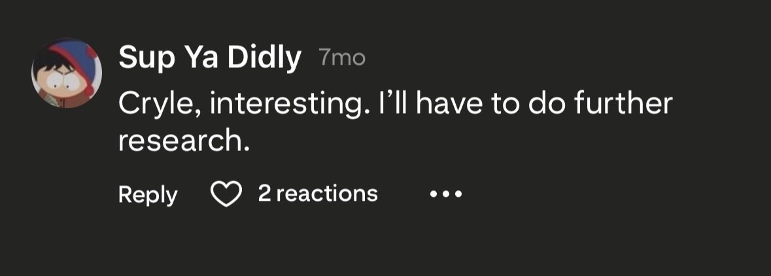Show who reacted via 2 reactions
Screen dimensions: 771x276
(x=318, y=194)
